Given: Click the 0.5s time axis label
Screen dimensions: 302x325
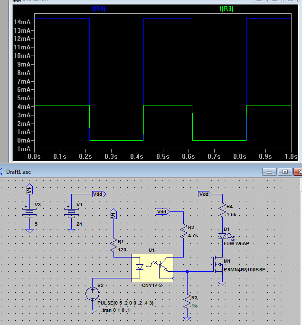Looking at the screenshot, I should pyautogui.click(x=163, y=156).
